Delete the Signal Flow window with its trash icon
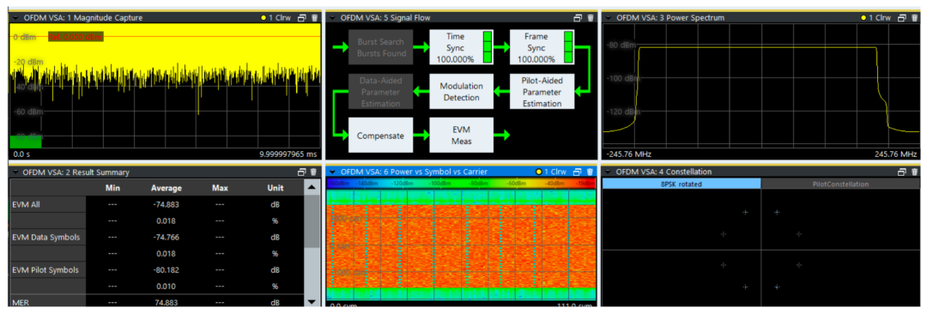 coord(590,18)
